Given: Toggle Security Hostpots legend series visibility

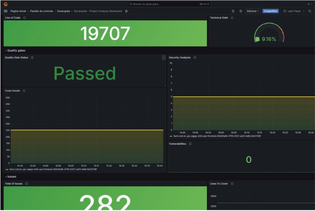Looking at the screenshot, I should (216, 136).
